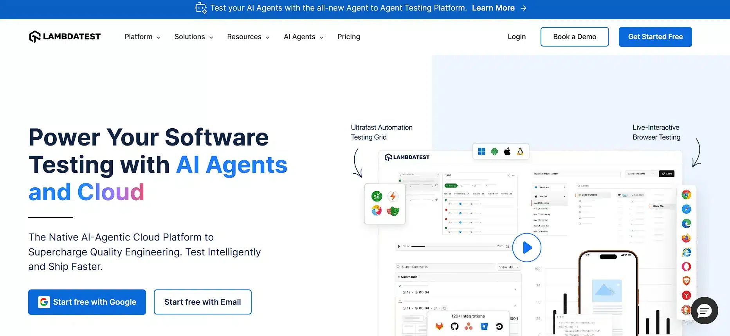Click Start free with Google

tap(87, 302)
